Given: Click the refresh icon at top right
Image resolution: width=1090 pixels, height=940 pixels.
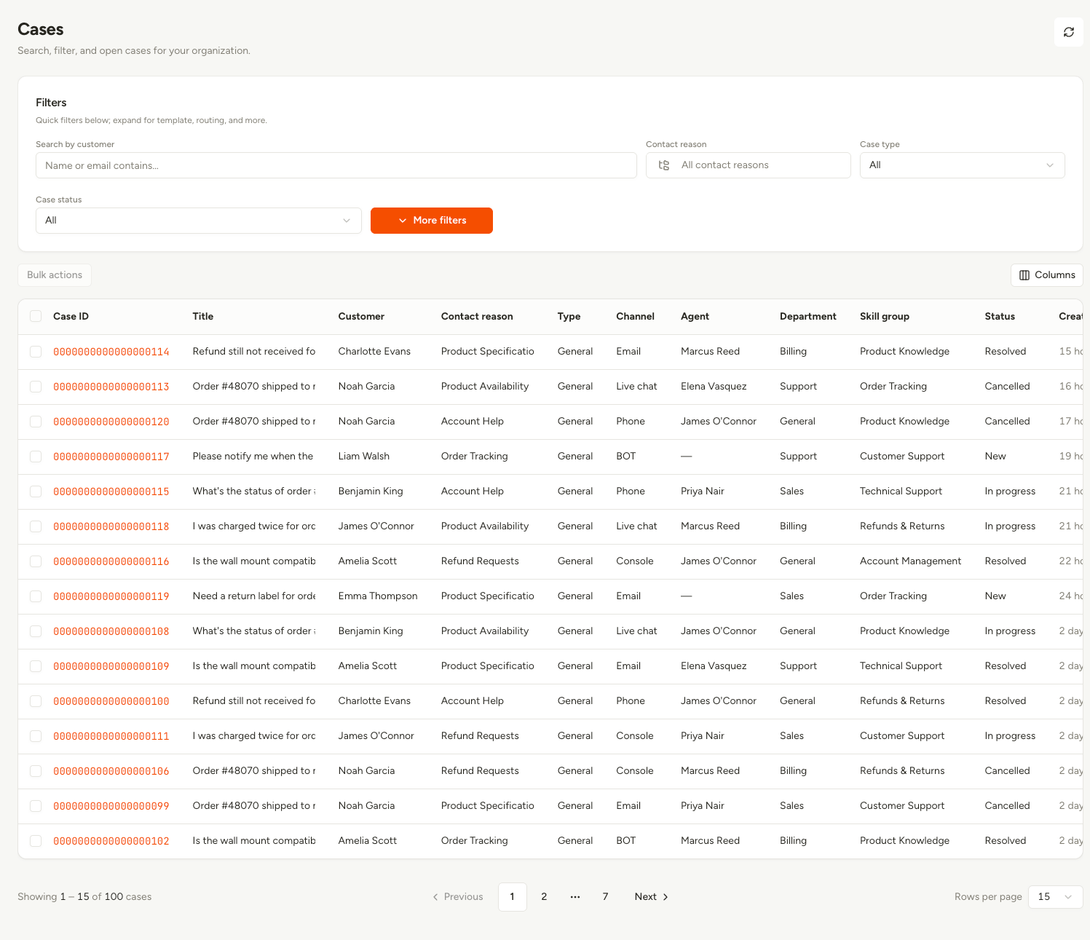Looking at the screenshot, I should tap(1068, 32).
